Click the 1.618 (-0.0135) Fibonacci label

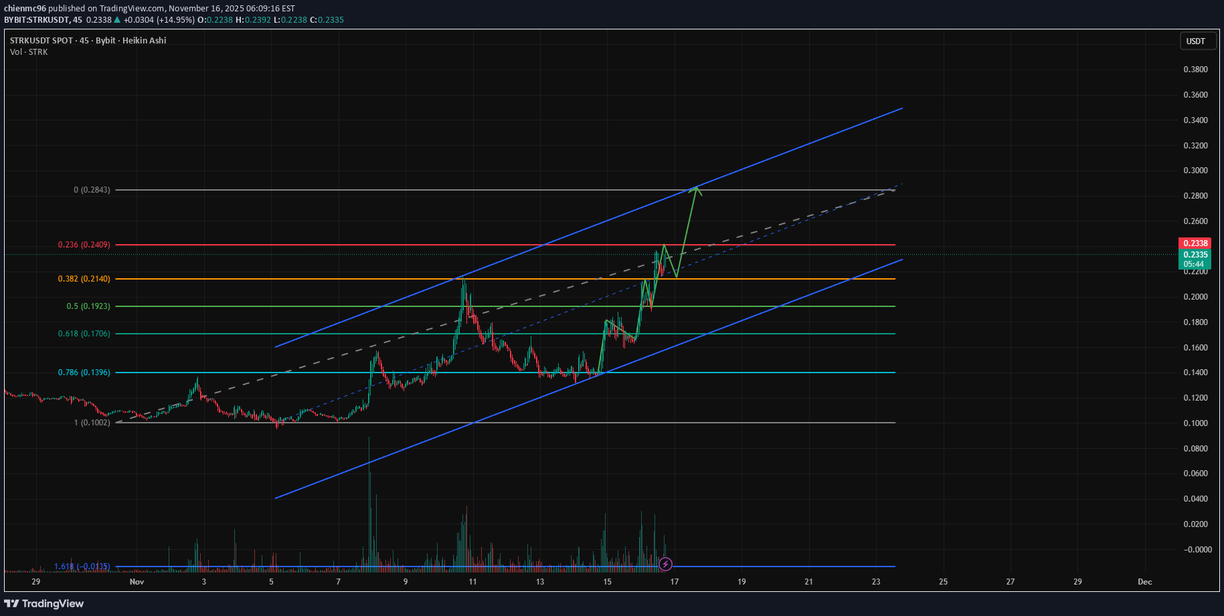(x=82, y=567)
